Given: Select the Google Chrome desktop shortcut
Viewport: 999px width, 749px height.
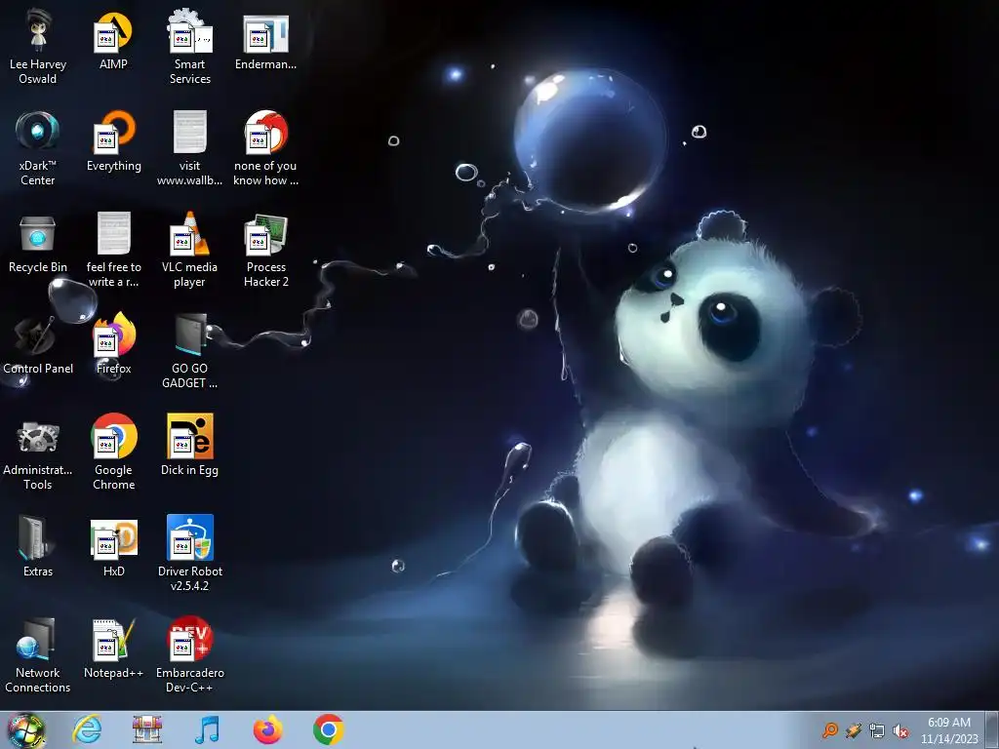Looking at the screenshot, I should 113,453.
